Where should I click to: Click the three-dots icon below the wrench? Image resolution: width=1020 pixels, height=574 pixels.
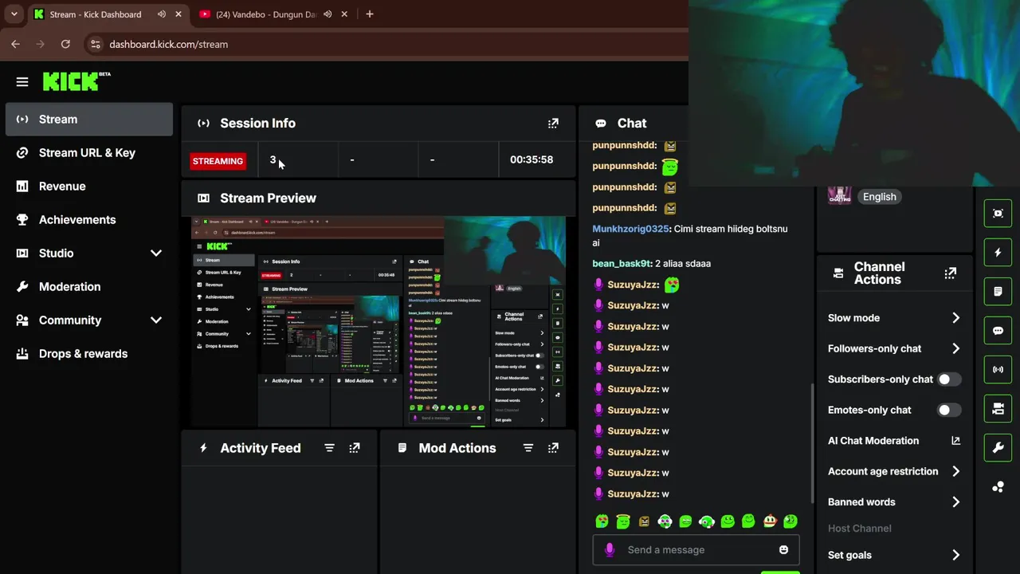tap(998, 487)
